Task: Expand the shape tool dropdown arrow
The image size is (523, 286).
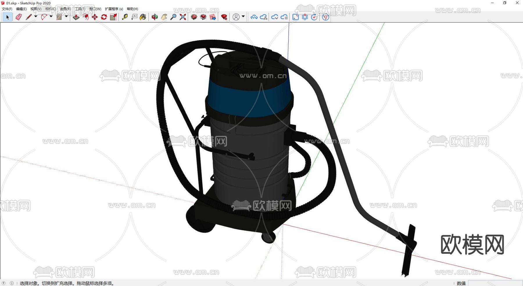Action: (66, 17)
